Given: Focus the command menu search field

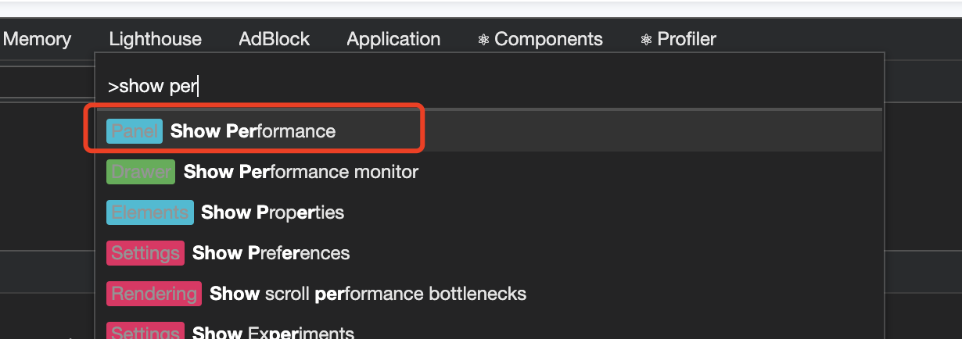Looking at the screenshot, I should [469, 87].
